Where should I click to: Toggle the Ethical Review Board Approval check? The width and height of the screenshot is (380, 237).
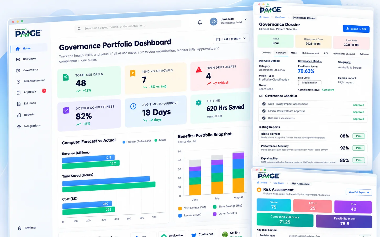coord(264,111)
